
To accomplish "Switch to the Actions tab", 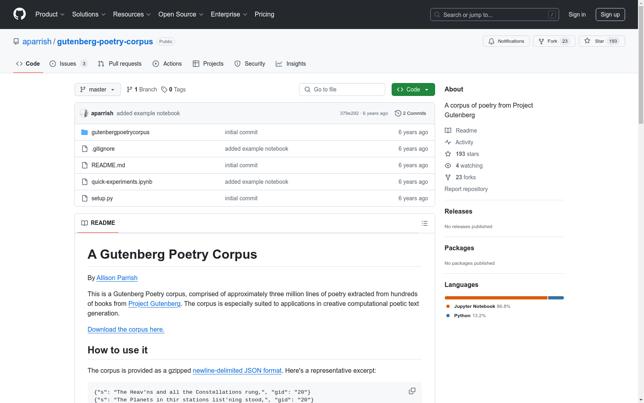I will pos(167,64).
